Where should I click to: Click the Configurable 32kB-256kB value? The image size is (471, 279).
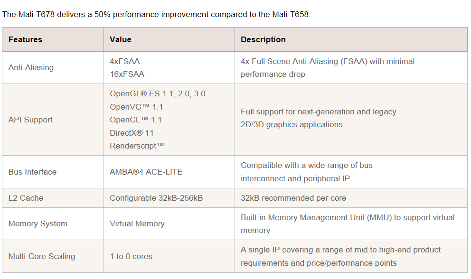tap(156, 198)
